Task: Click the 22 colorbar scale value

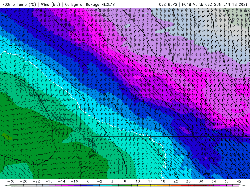Action: [176, 181]
